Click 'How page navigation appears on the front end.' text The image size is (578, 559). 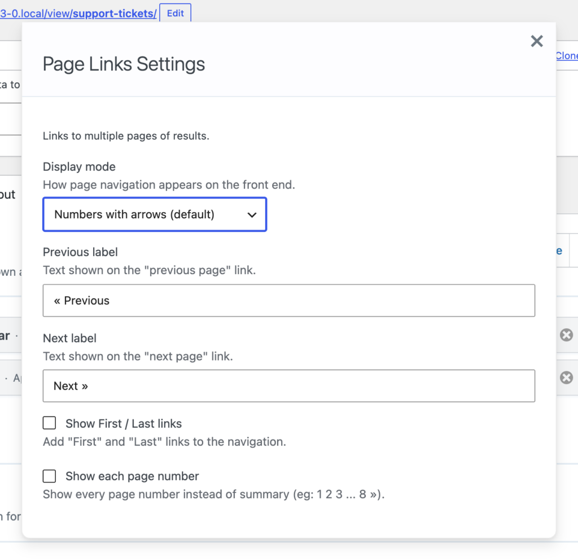pyautogui.click(x=169, y=184)
